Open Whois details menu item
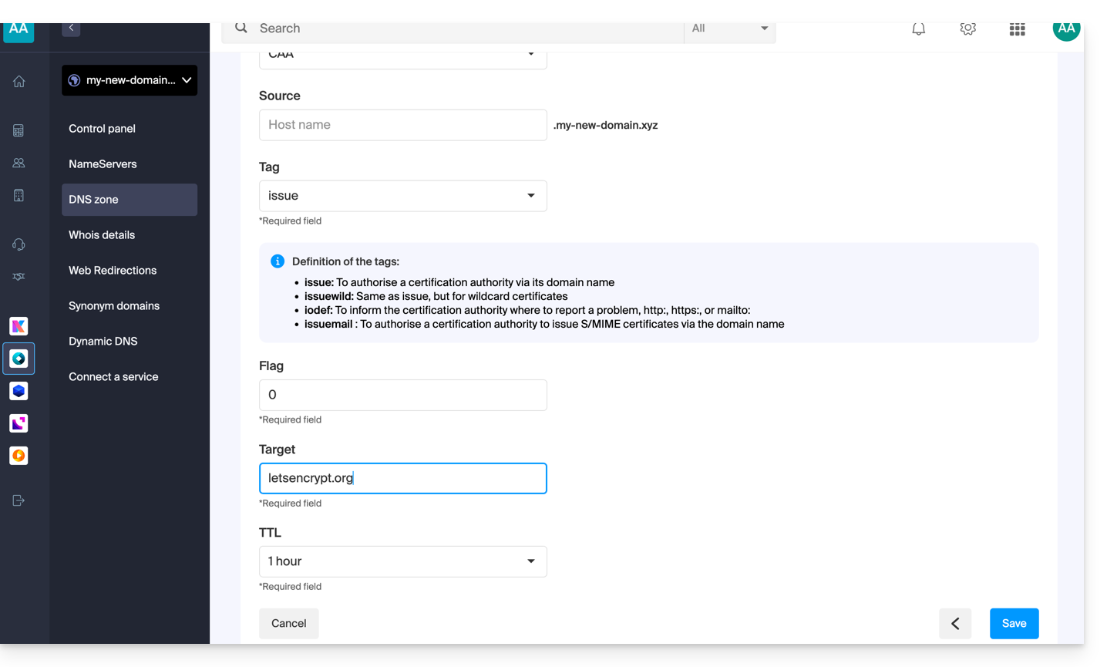Screen dimensions: 1107x667 pyautogui.click(x=102, y=235)
